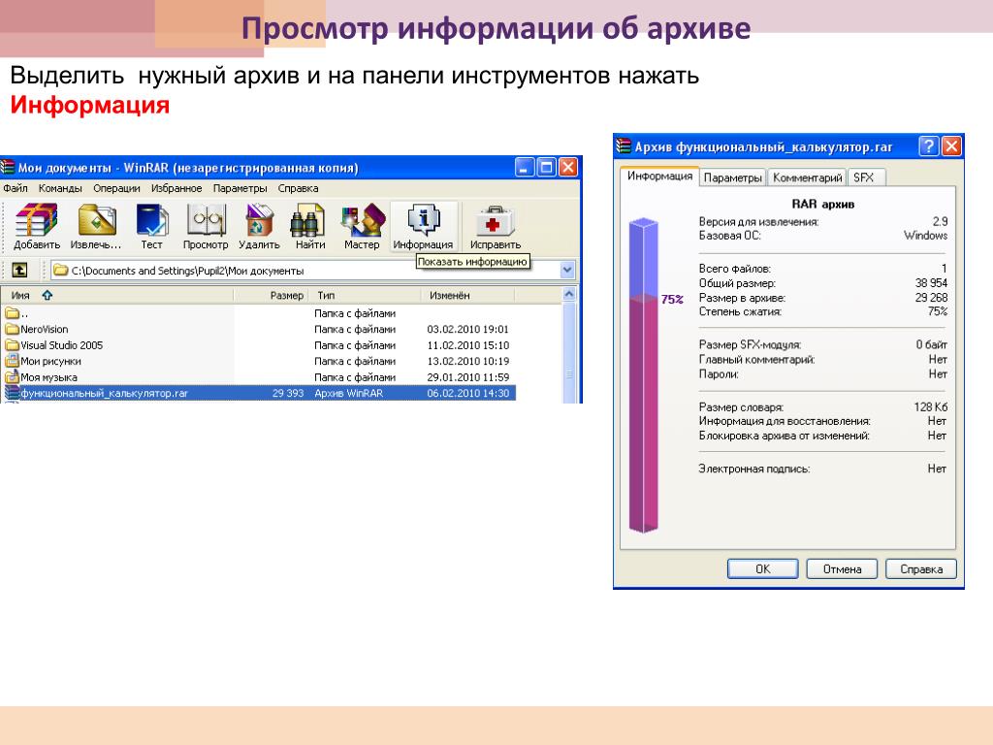The image size is (993, 745).
Task: Minimize the WinRAR main window
Action: [525, 167]
